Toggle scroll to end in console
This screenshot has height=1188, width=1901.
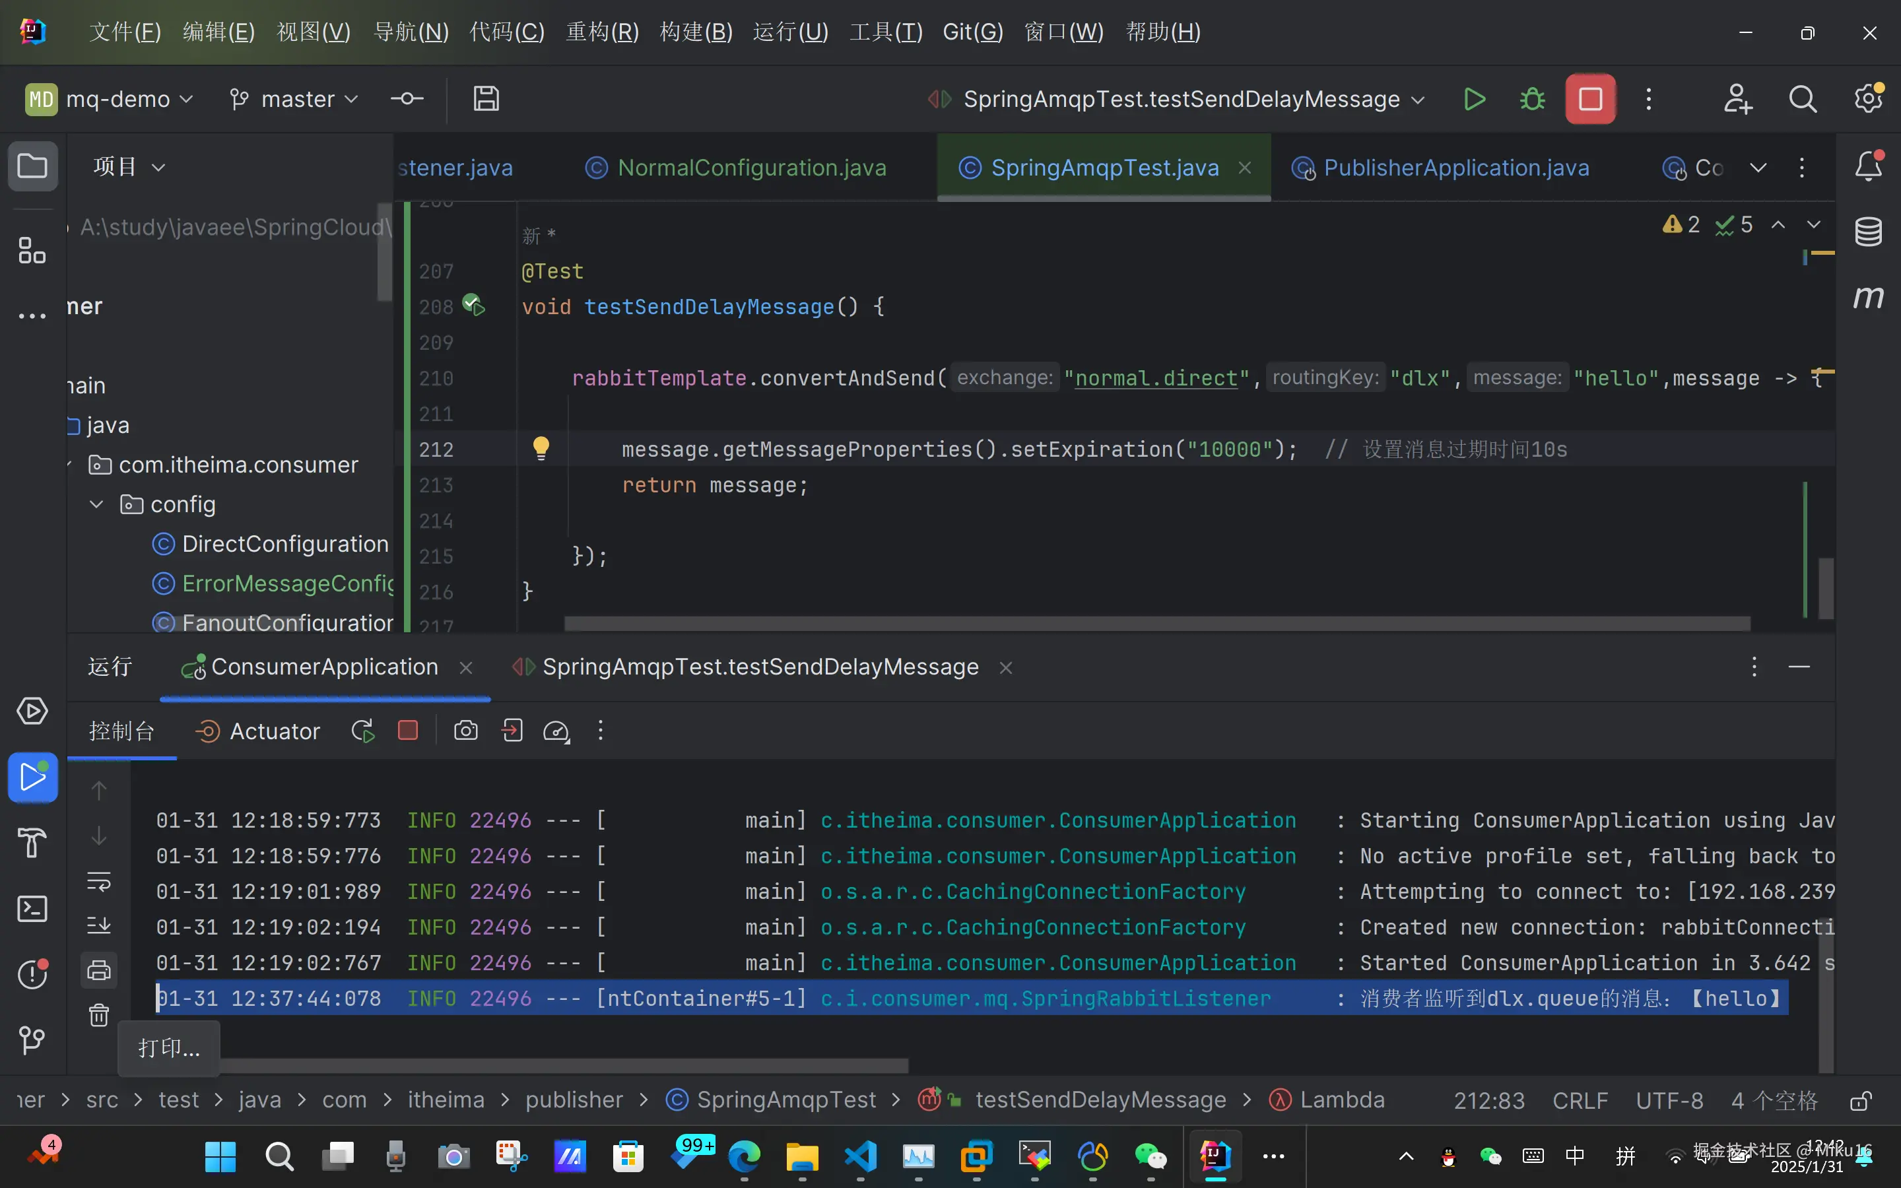[x=99, y=925]
